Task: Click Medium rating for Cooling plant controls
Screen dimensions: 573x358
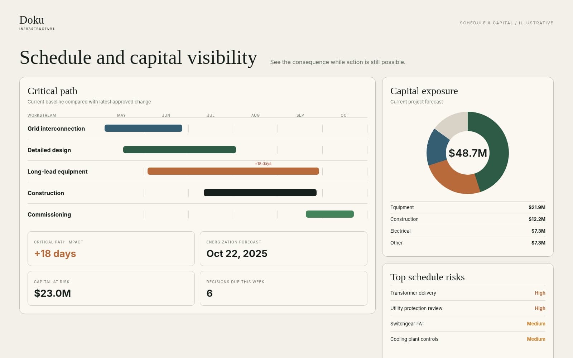Action: point(536,339)
